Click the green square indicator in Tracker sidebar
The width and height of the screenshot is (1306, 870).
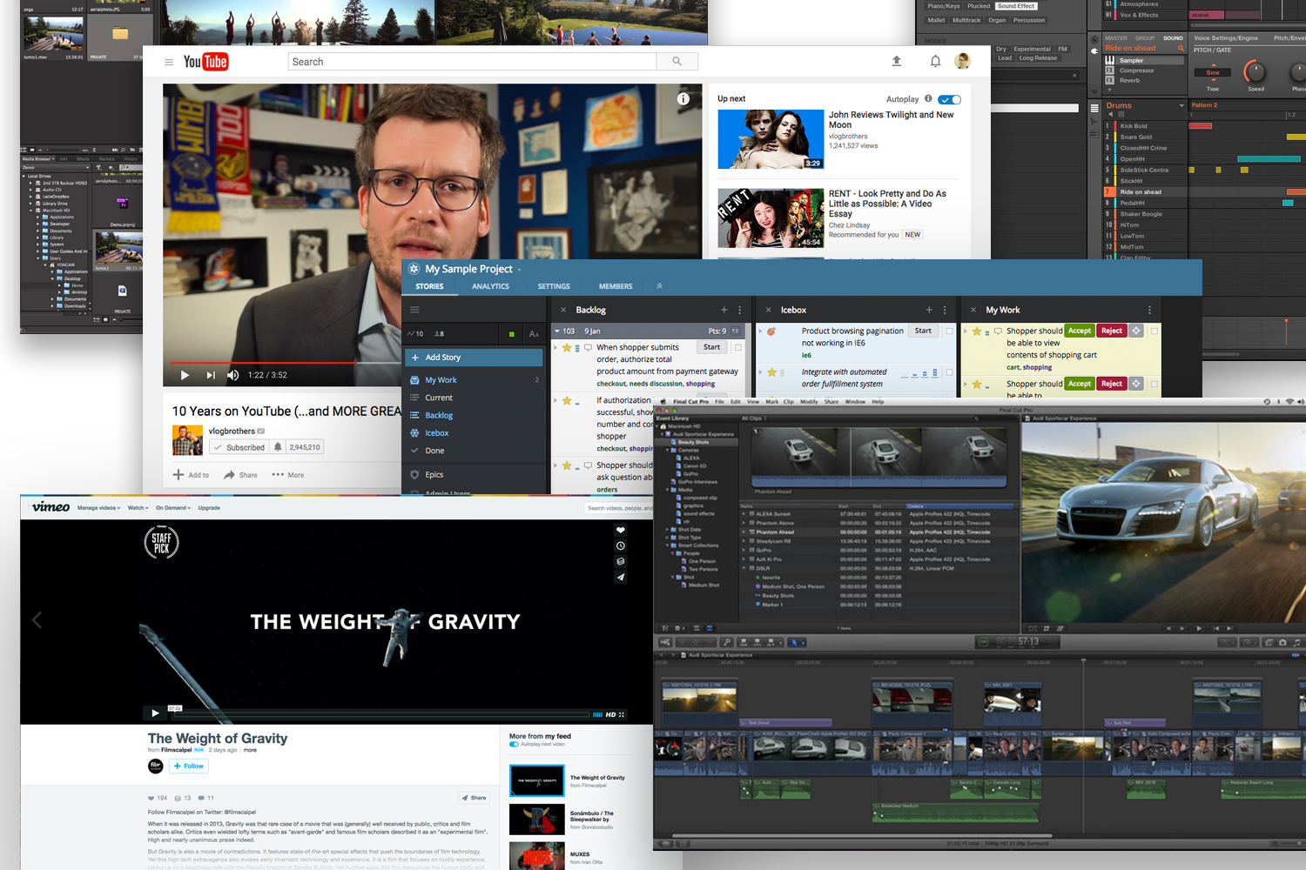point(511,334)
